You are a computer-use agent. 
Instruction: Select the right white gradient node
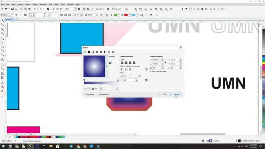point(118,80)
